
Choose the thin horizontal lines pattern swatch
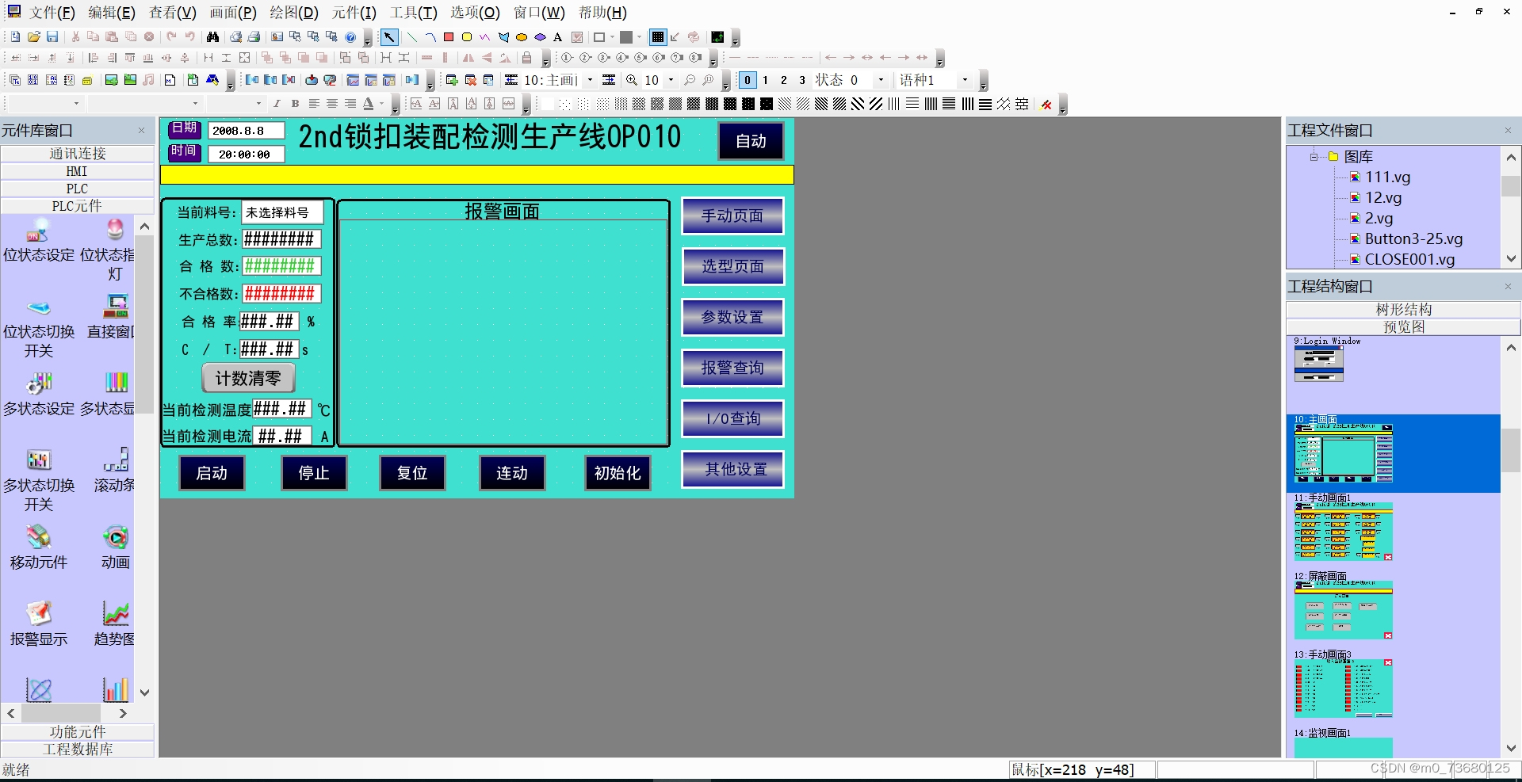tap(912, 104)
